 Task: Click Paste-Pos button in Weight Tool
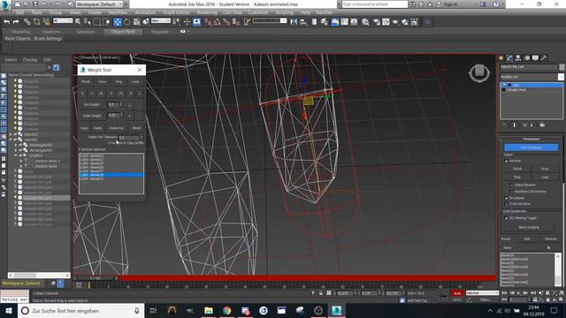[116, 128]
